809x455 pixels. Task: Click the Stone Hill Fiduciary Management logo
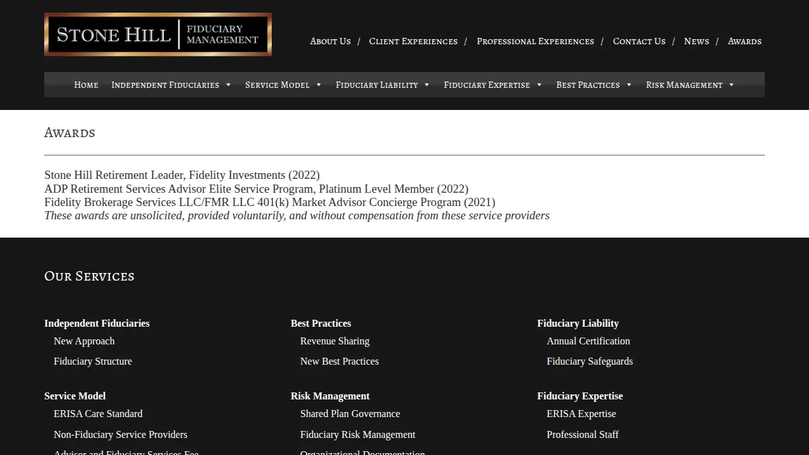pyautogui.click(x=158, y=34)
